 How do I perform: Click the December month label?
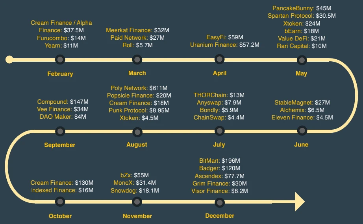(x=220, y=216)
